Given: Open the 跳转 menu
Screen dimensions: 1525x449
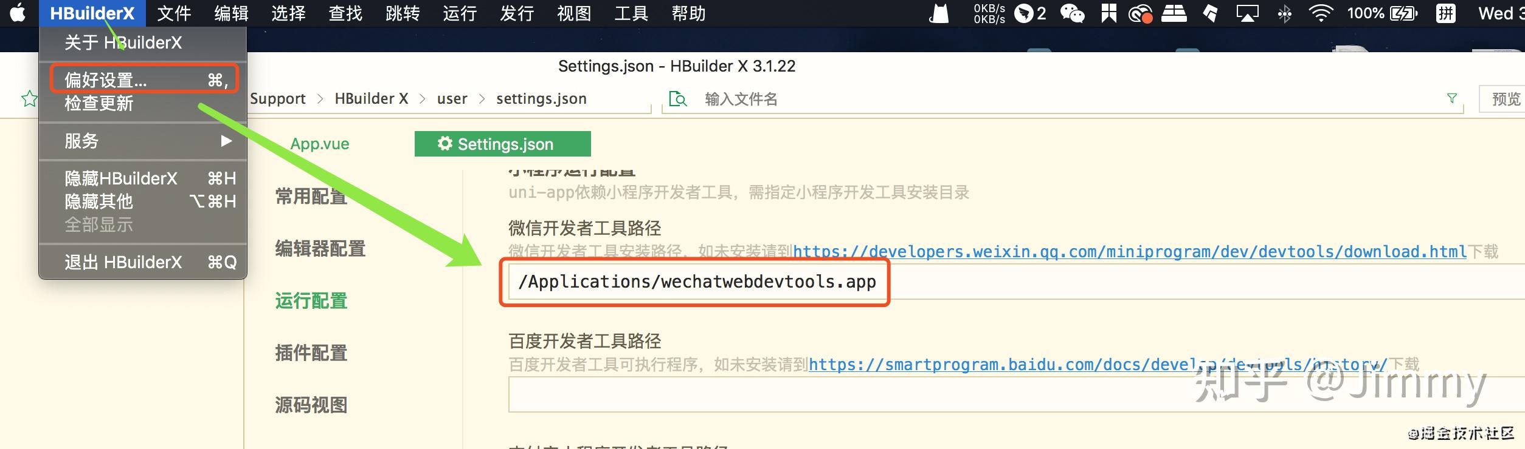Looking at the screenshot, I should coord(403,13).
